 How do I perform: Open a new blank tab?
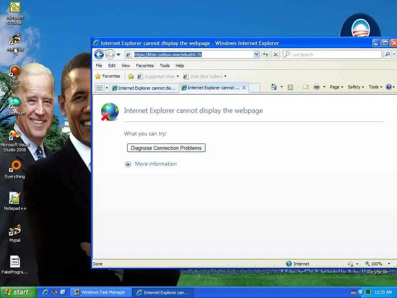pyautogui.click(x=254, y=88)
